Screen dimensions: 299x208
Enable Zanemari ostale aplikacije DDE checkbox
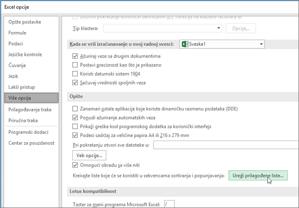75,109
